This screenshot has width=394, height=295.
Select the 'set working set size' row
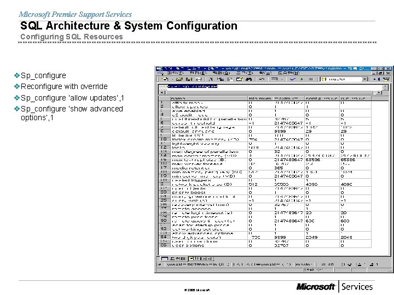pyautogui.click(x=265, y=229)
